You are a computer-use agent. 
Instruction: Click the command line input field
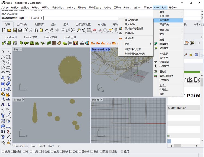point(100,18)
